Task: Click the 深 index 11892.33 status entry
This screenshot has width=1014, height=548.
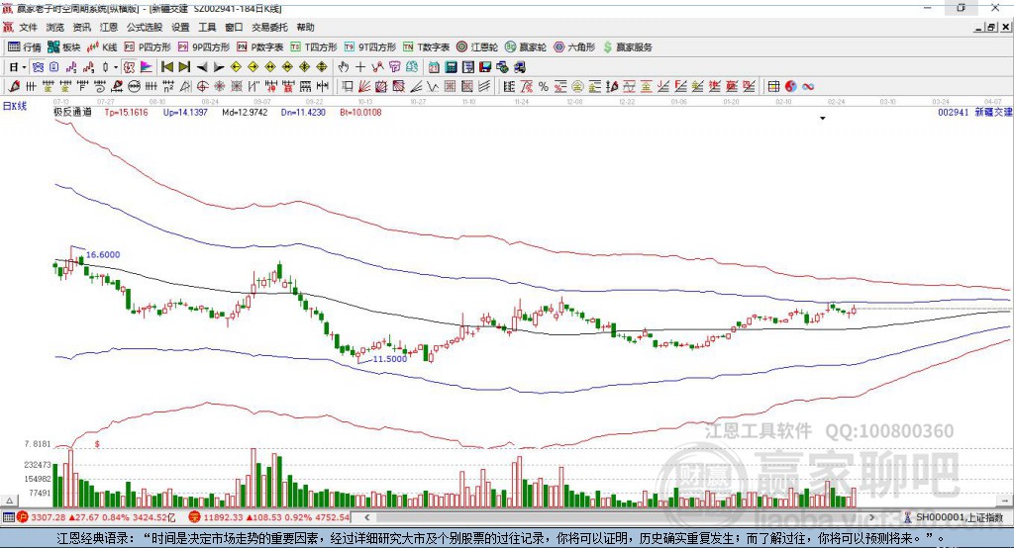Action: (x=269, y=517)
